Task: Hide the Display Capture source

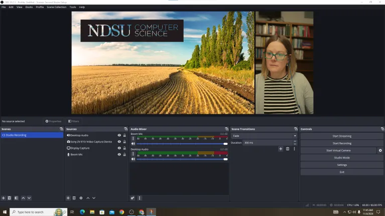Action: point(119,148)
